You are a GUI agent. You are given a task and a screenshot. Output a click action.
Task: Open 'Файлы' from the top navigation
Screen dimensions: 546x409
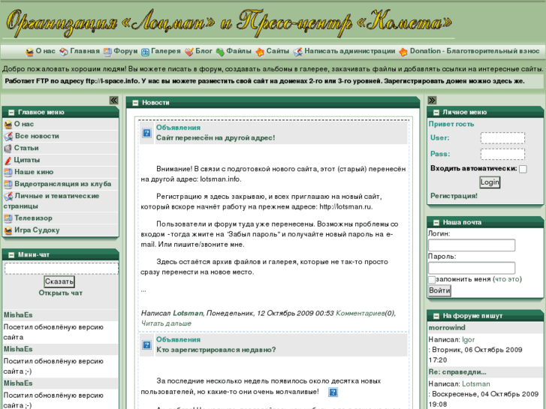[239, 51]
